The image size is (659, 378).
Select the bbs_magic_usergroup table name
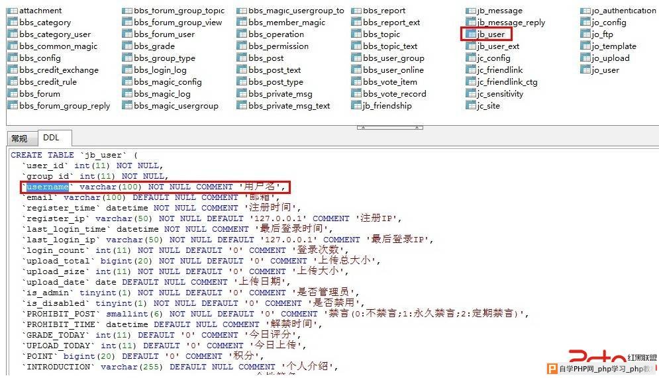pyautogui.click(x=176, y=106)
